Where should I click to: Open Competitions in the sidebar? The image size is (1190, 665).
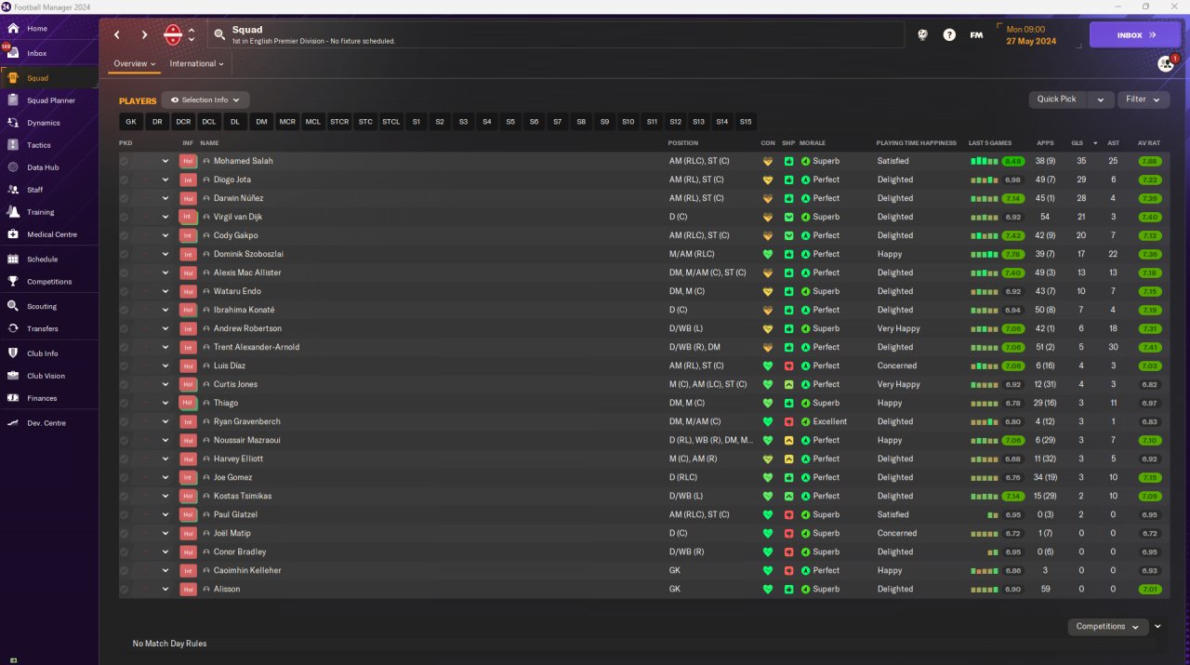(x=49, y=282)
